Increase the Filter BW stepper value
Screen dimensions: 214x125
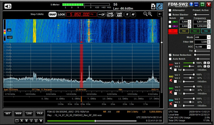click(x=209, y=41)
